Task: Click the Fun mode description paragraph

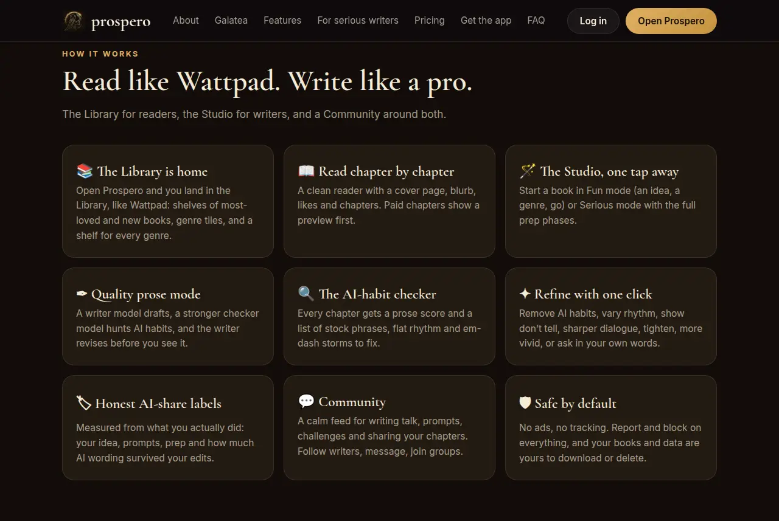Action: click(x=607, y=205)
